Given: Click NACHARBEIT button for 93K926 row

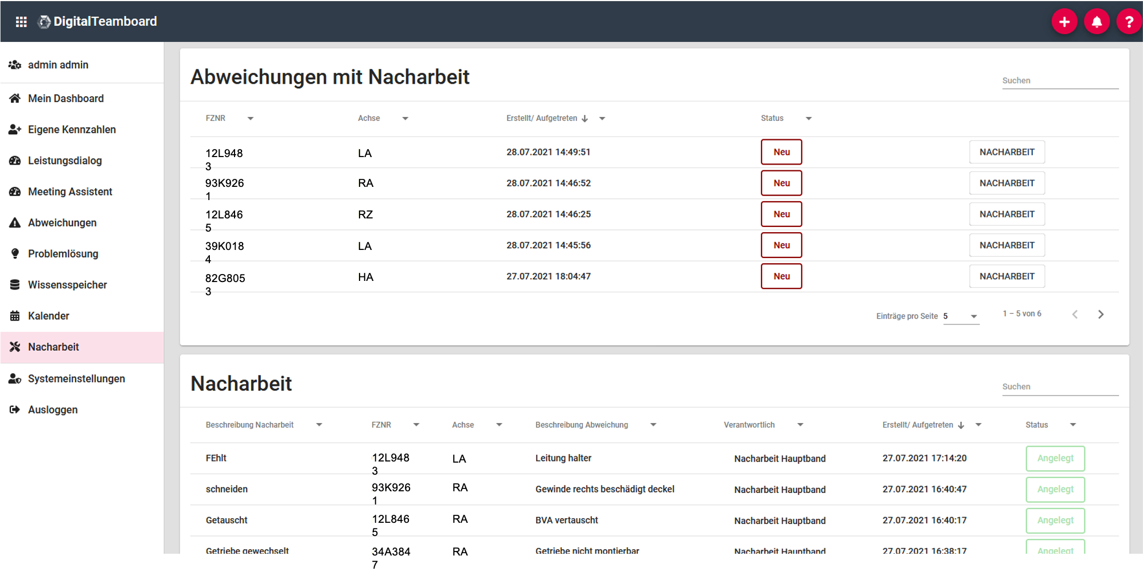Looking at the screenshot, I should pos(1007,183).
